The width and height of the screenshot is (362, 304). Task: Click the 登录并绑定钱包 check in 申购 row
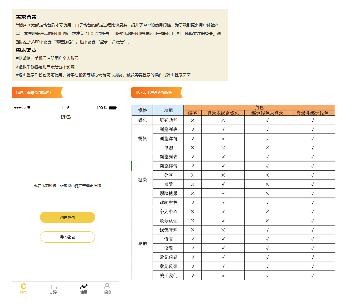pos(313,147)
